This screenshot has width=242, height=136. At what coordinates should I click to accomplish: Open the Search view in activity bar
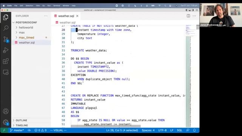click(x=6, y=28)
